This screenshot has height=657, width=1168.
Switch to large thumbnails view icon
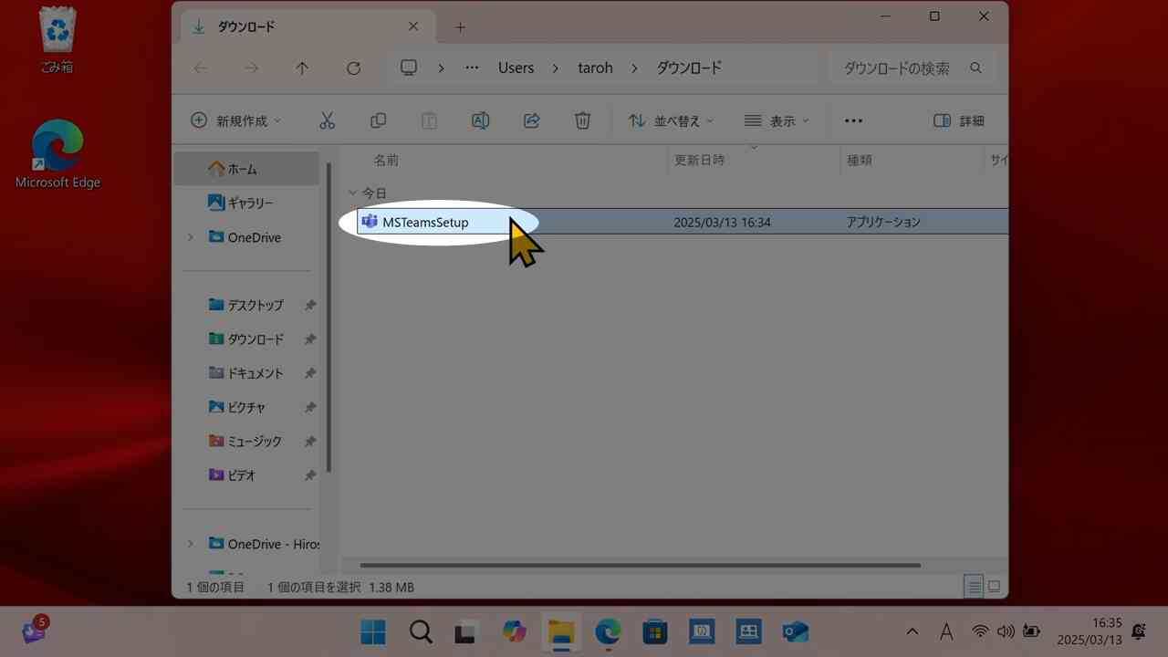click(x=995, y=586)
